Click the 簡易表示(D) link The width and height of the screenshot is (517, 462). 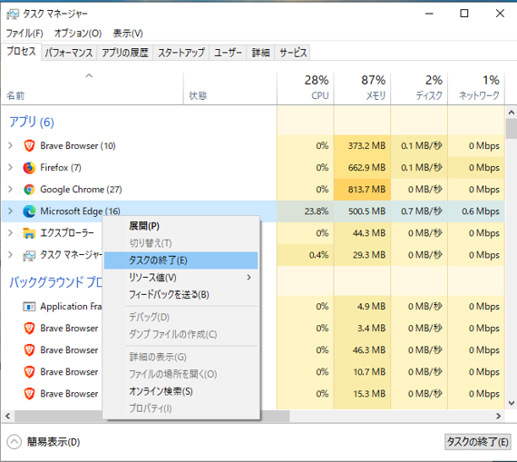pyautogui.click(x=54, y=442)
